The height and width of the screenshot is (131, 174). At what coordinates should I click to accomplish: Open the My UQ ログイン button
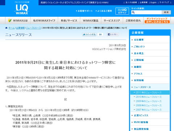(122, 11)
